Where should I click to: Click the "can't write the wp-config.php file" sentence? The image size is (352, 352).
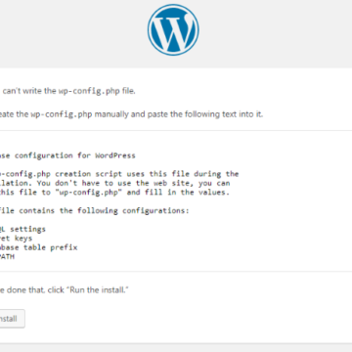67,91
